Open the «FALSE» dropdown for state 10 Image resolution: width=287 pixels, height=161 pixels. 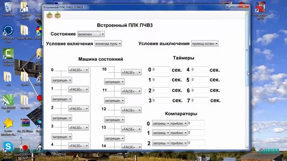click(x=131, y=72)
